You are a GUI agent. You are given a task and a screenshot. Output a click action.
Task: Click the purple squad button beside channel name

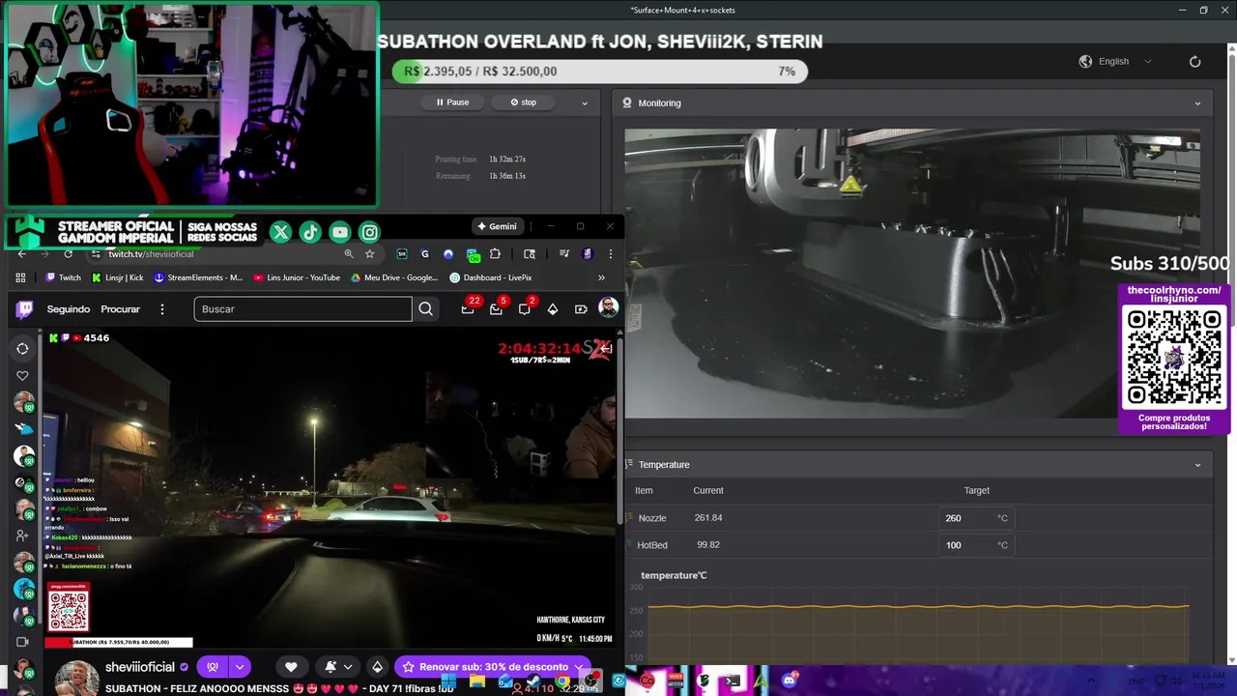tap(213, 667)
